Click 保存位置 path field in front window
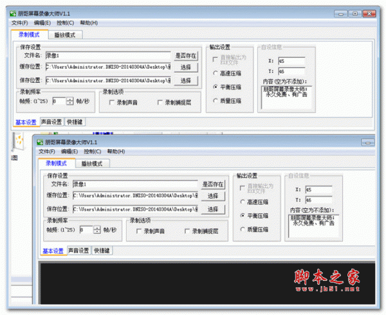Screen dimensions: 386x315 135,210
